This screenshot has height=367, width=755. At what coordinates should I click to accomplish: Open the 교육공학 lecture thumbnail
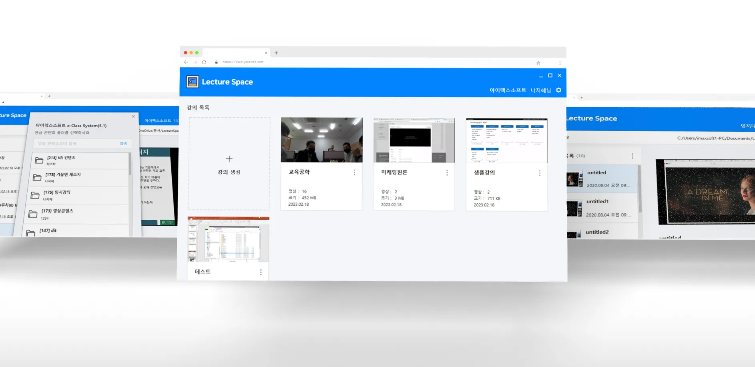(321, 140)
